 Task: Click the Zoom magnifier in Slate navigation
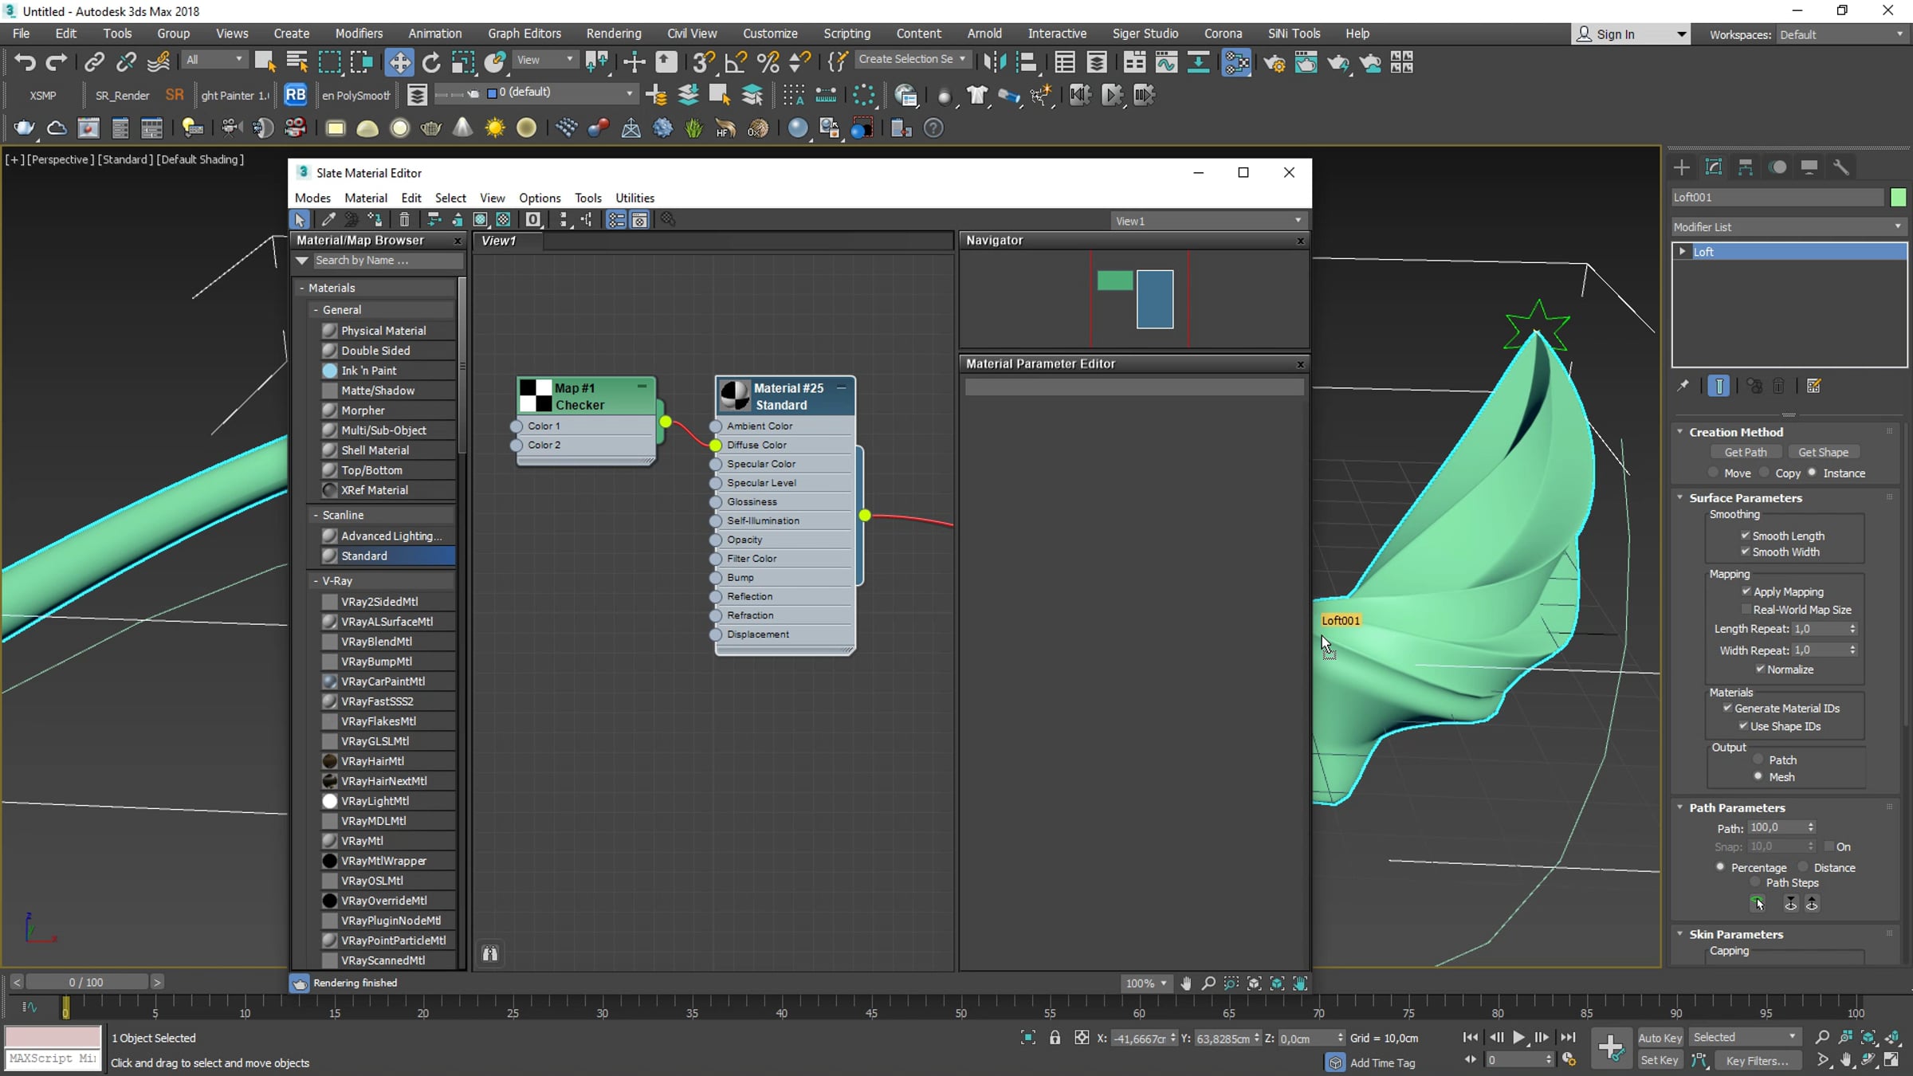1208,984
